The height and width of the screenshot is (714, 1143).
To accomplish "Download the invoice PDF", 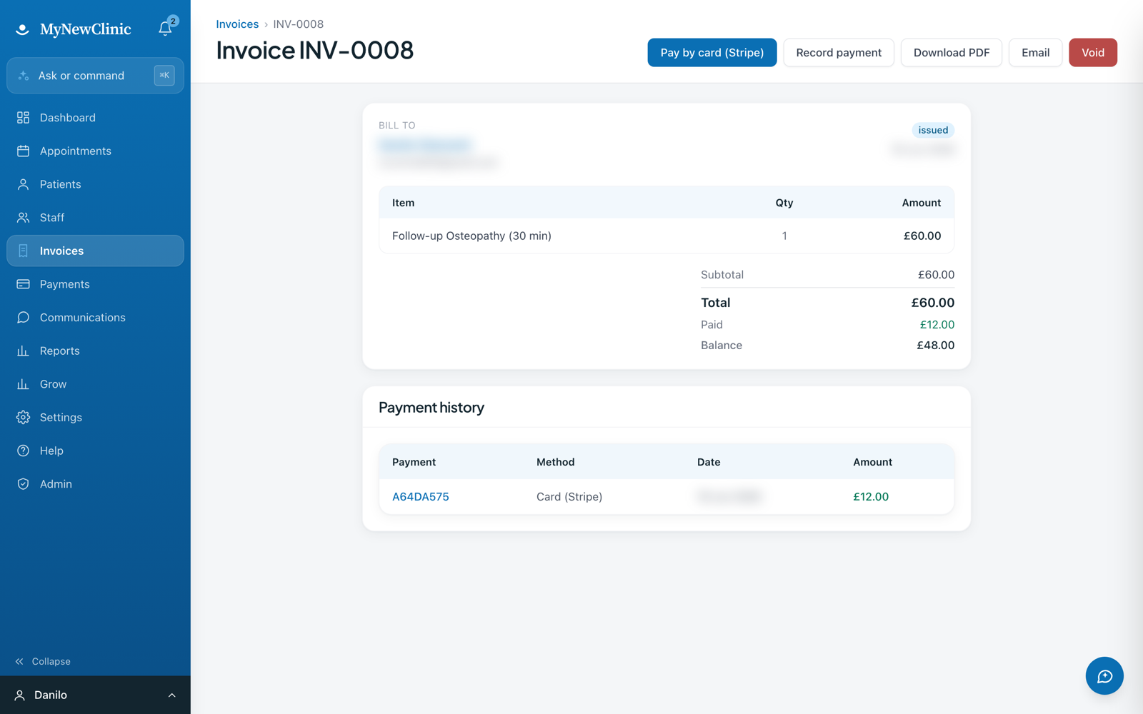I will click(x=952, y=52).
